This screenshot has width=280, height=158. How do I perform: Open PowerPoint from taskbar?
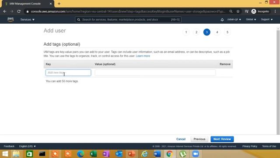[x=132, y=154]
